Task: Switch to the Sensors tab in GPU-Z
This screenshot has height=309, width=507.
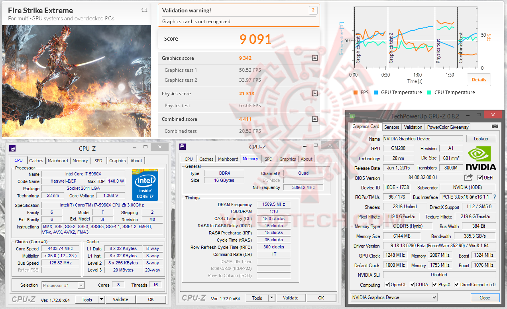Action: coord(391,127)
